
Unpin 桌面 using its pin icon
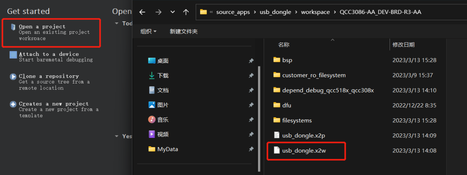(251, 61)
